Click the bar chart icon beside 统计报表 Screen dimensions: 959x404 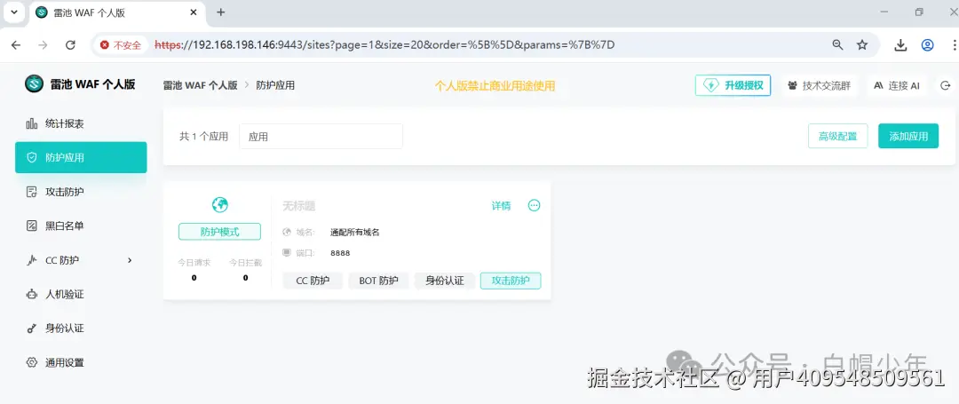(32, 123)
